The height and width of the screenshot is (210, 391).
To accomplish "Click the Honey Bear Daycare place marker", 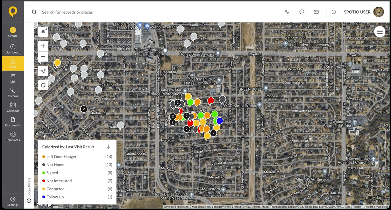I will tap(218, 53).
